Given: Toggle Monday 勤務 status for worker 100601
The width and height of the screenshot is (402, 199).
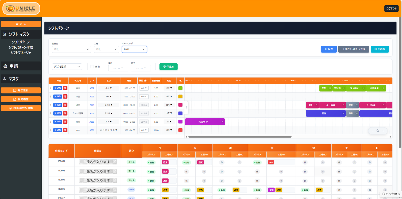Looking at the screenshot, I should 151,162.
